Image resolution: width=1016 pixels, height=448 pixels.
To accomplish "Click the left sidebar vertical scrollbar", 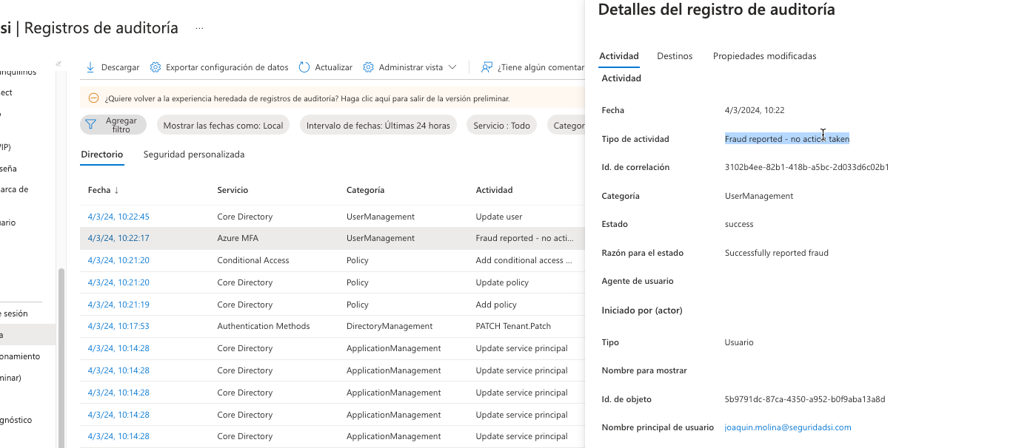I will (61, 355).
